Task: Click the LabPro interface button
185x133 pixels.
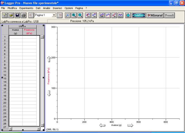Action: pos(139,15)
